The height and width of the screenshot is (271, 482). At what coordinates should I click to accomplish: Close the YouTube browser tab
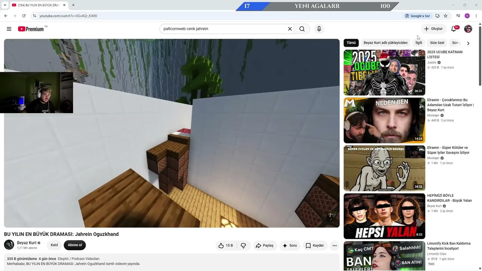coord(64,5)
